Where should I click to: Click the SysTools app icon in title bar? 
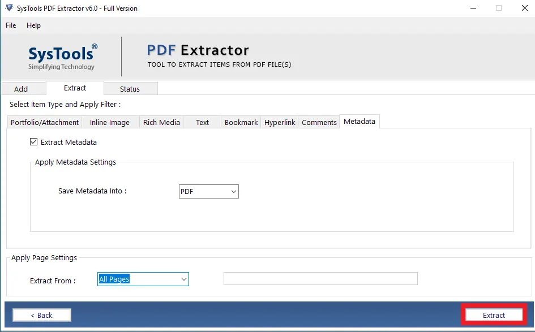coord(9,7)
